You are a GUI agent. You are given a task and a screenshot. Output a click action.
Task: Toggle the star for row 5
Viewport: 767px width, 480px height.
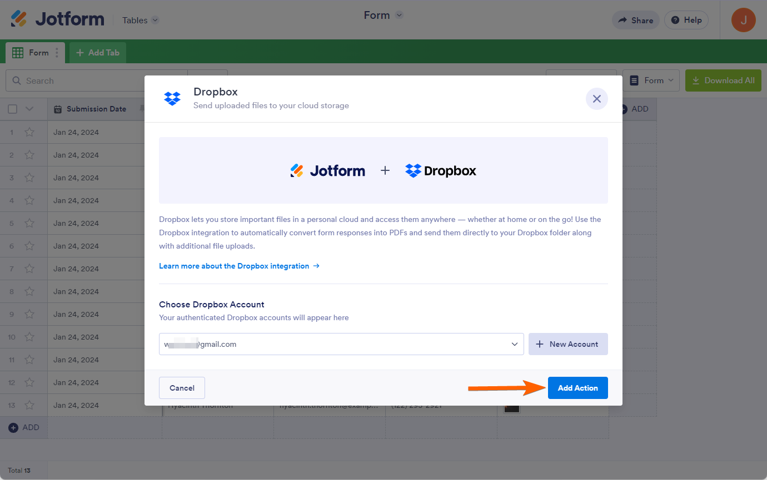coord(29,223)
